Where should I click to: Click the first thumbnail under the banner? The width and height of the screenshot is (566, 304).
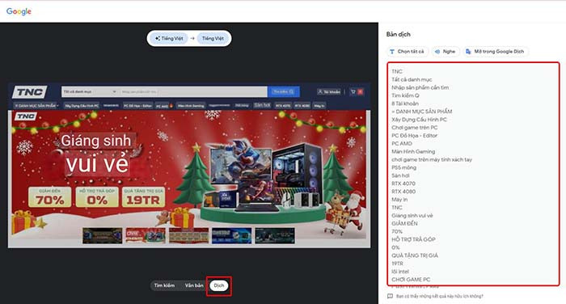(102, 236)
